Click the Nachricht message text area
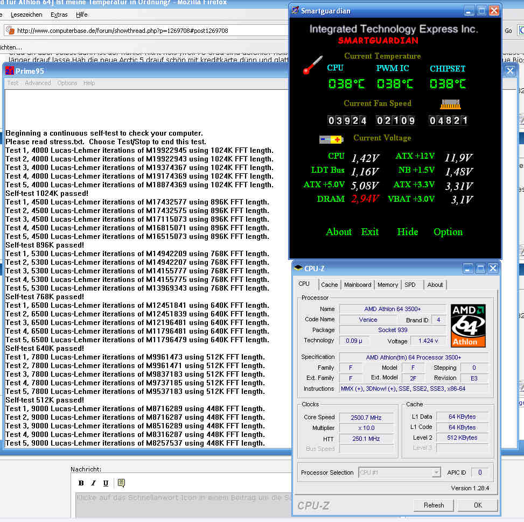 pos(184,504)
